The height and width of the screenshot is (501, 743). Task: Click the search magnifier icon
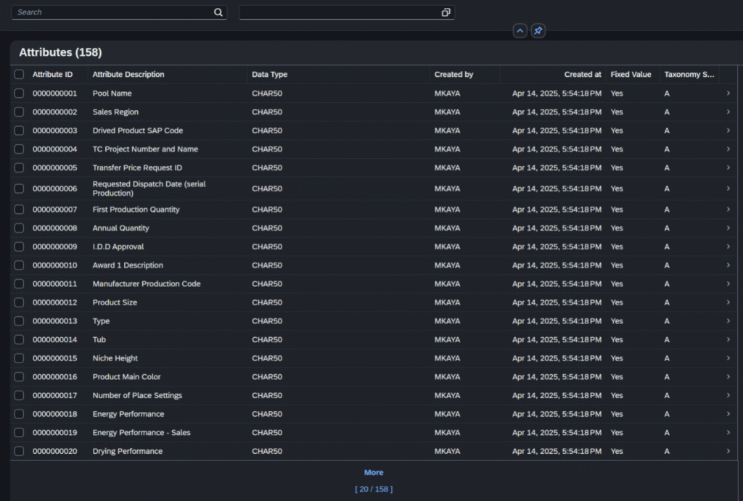pos(218,12)
